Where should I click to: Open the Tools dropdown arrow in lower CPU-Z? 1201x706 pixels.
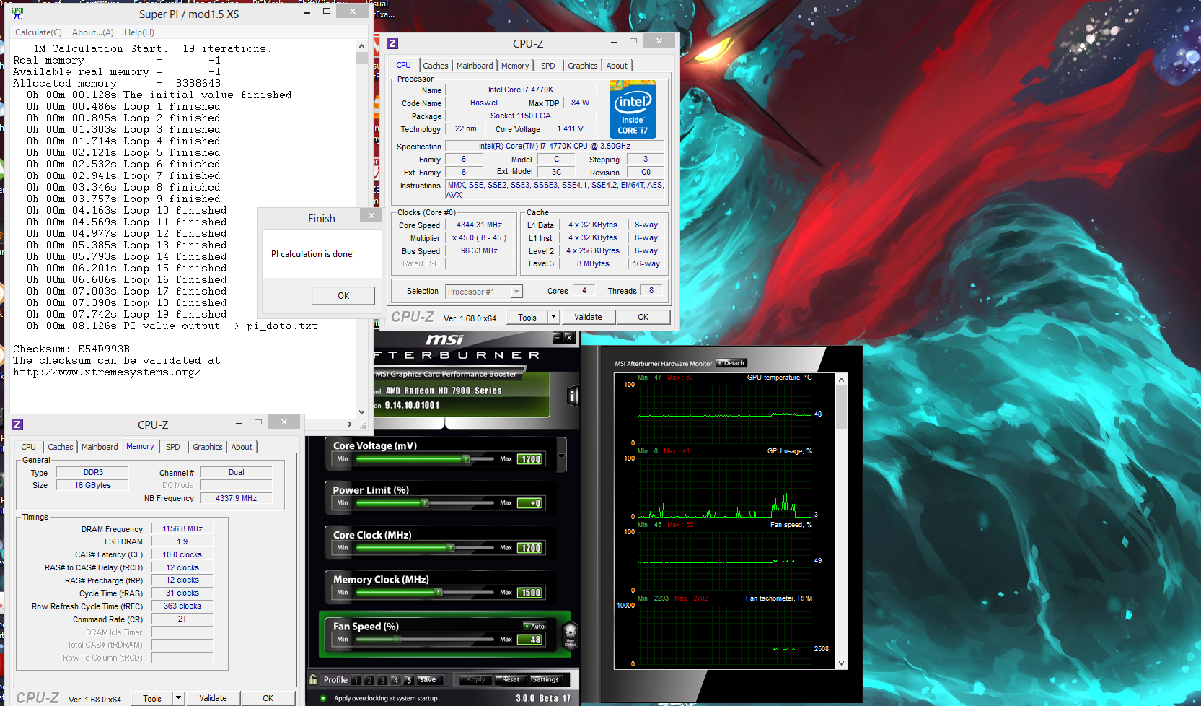(178, 698)
